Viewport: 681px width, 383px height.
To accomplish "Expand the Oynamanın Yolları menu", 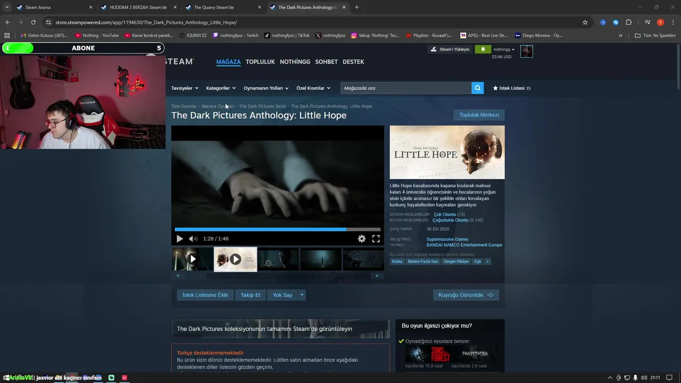I will (266, 88).
